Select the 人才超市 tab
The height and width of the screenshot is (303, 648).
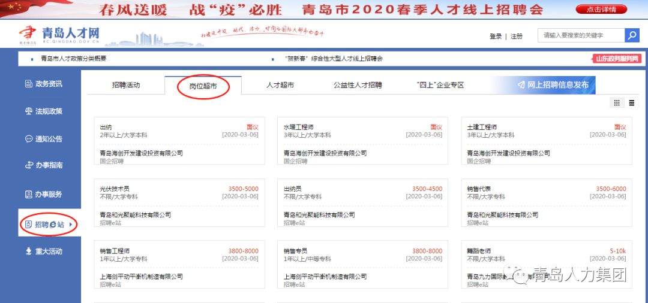280,85
